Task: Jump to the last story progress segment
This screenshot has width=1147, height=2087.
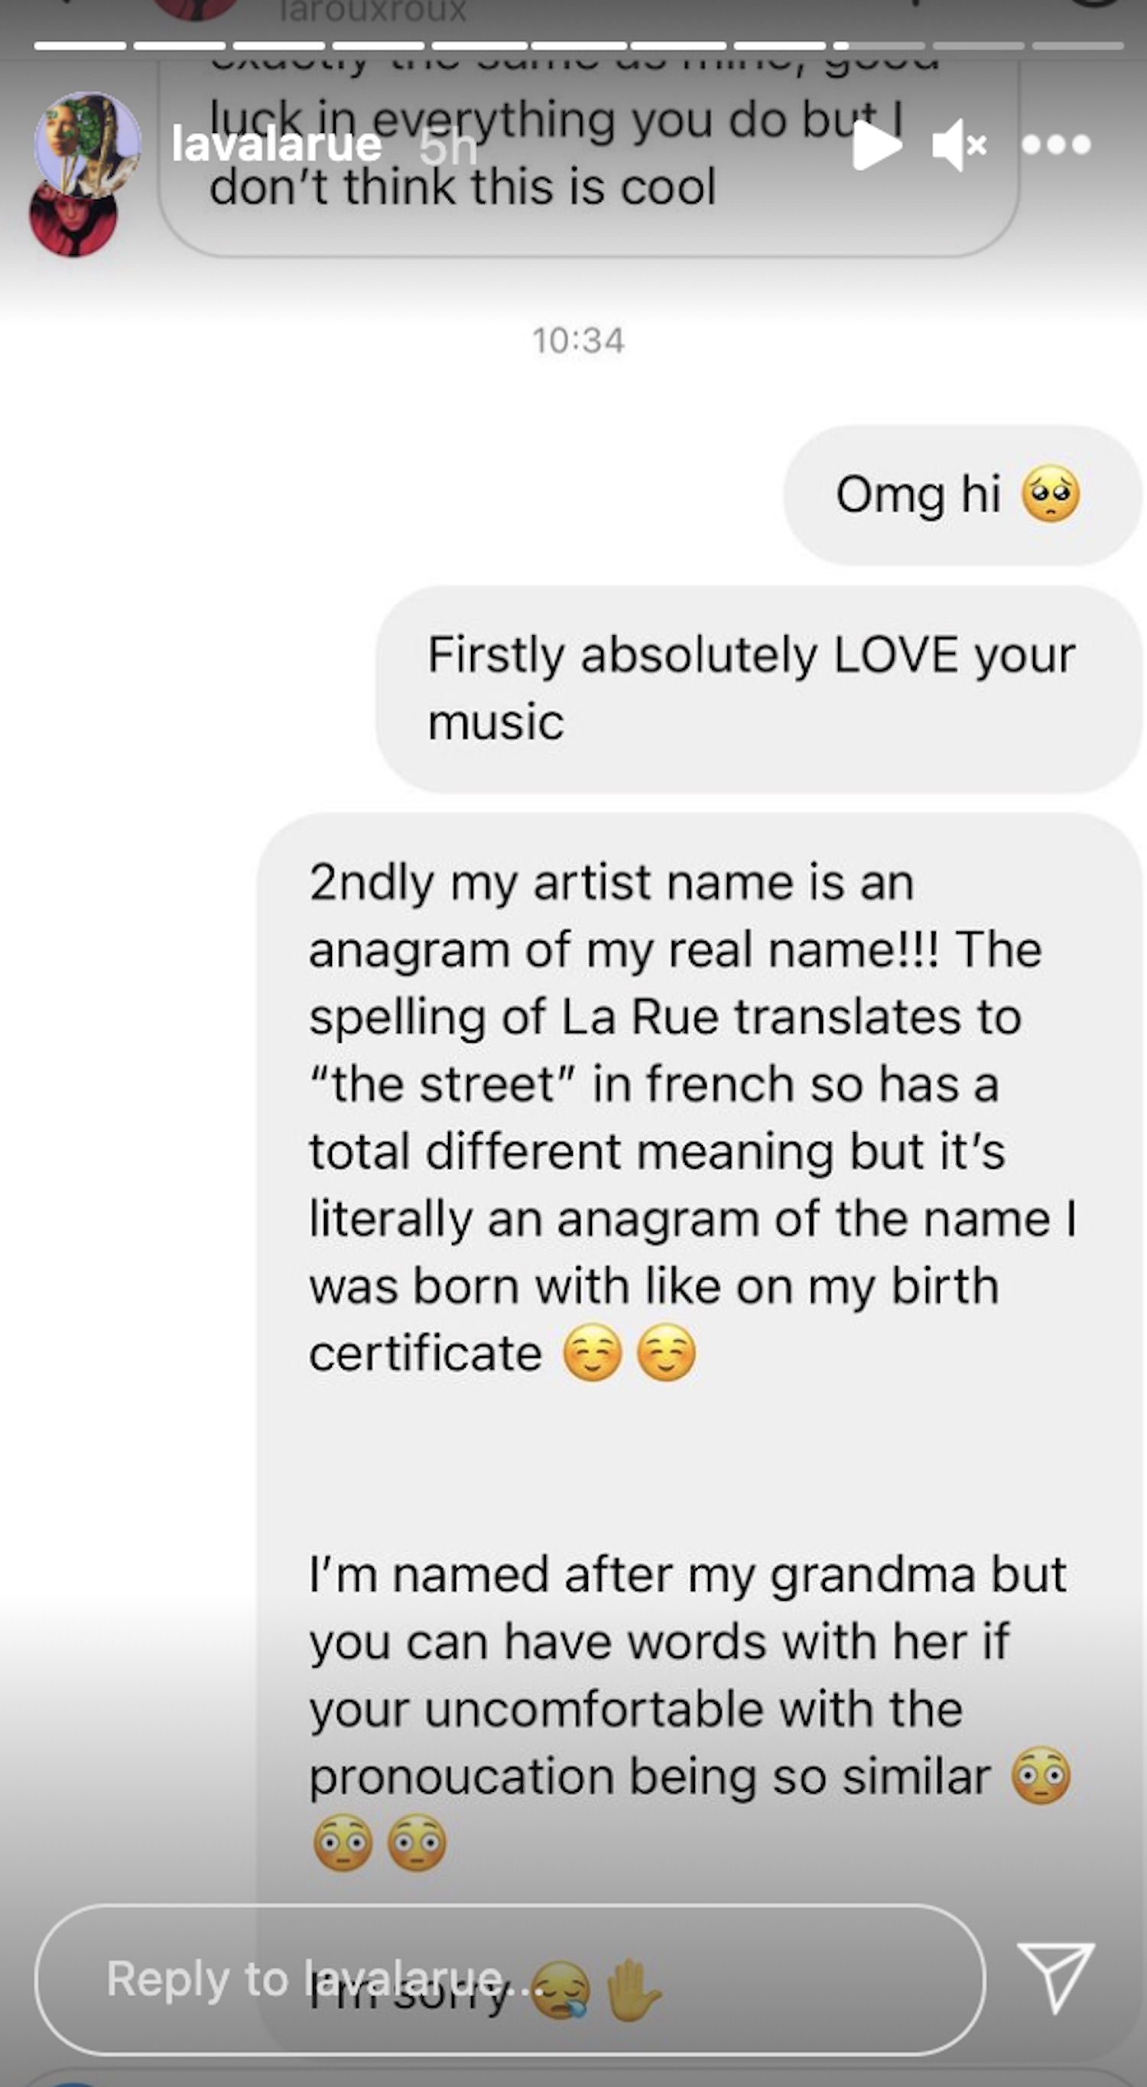Action: (1077, 46)
